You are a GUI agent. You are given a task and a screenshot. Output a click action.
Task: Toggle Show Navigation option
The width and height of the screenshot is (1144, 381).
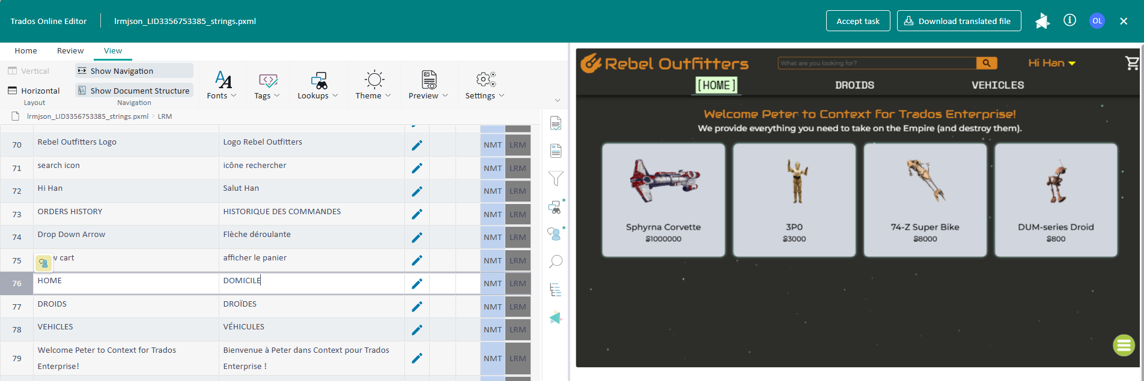pyautogui.click(x=134, y=71)
